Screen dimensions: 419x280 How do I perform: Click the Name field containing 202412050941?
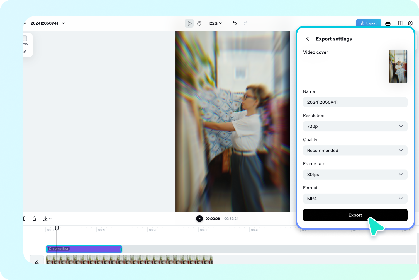[x=355, y=102]
